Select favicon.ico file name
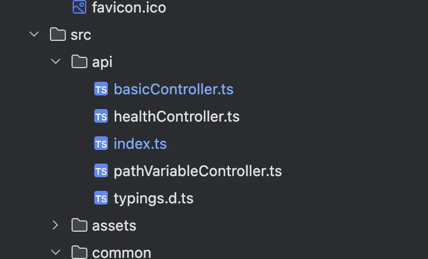428x259 pixels. [129, 7]
